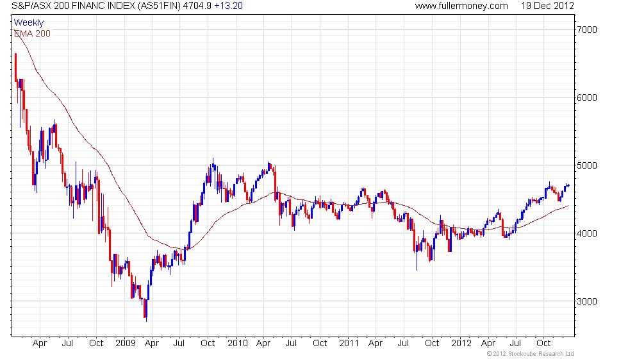The height and width of the screenshot is (359, 628).
Task: Click the EMA 200 legend label
Action: tap(32, 33)
